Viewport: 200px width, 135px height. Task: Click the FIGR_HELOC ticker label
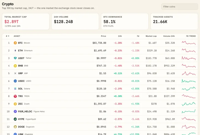pyautogui.click(x=25, y=111)
